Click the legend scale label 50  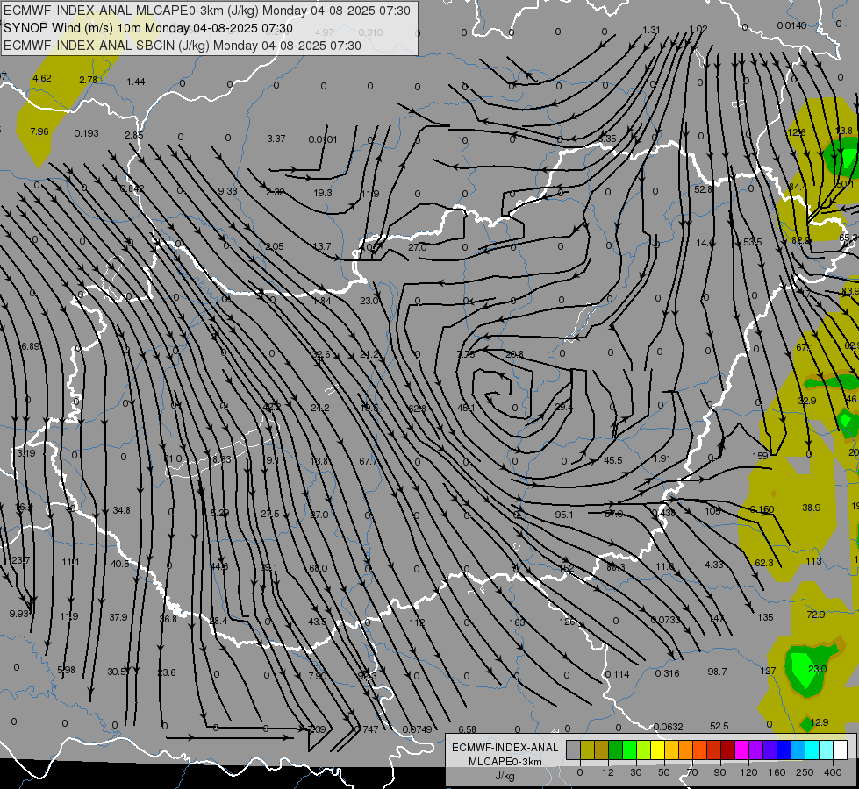[x=663, y=772]
